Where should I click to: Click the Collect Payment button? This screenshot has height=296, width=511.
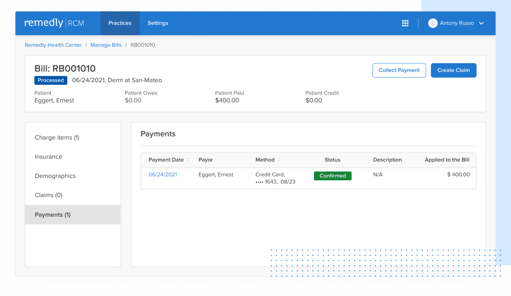pyautogui.click(x=399, y=70)
